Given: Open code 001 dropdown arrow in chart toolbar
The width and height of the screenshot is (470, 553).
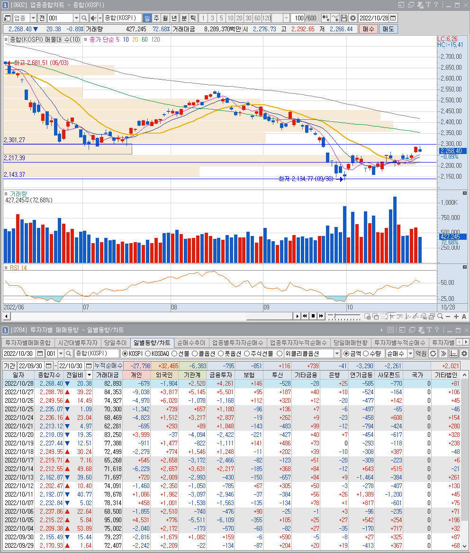Looking at the screenshot, I should [x=76, y=18].
